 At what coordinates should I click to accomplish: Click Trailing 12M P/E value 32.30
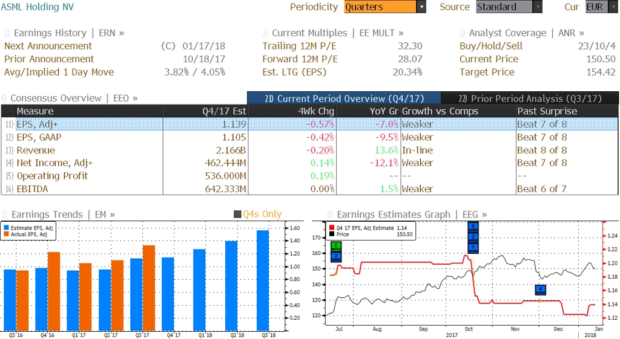pyautogui.click(x=410, y=46)
